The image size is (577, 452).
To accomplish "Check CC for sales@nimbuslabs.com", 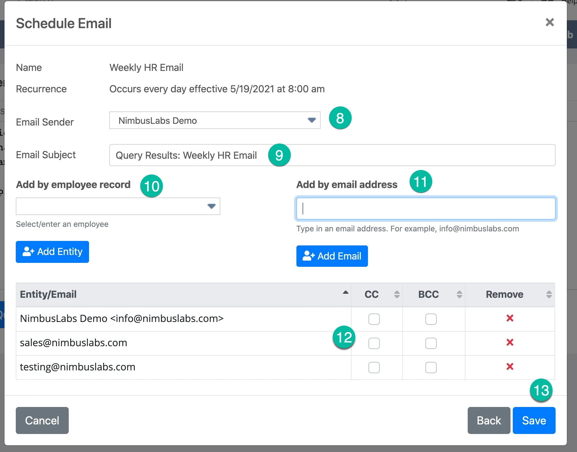I will (374, 343).
